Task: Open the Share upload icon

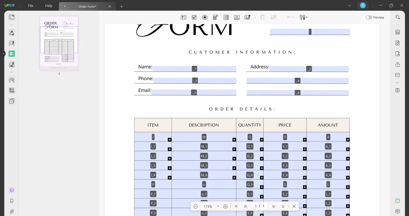Action: point(398,64)
